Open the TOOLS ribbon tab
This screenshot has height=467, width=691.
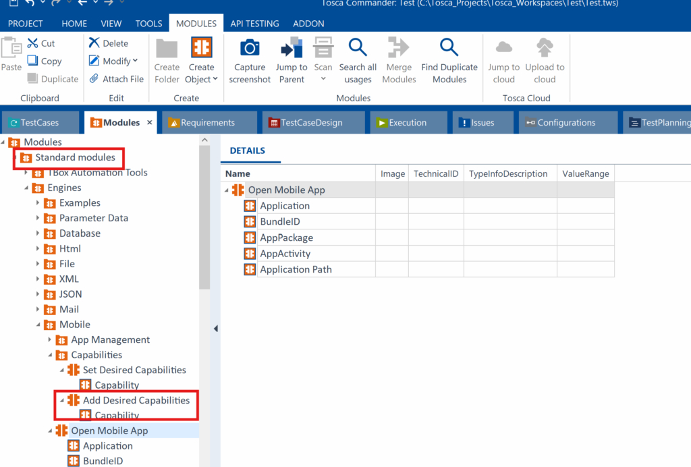pyautogui.click(x=148, y=24)
